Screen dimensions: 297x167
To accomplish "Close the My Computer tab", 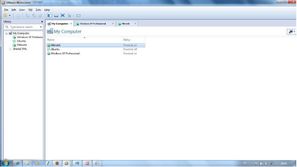I will click(71, 24).
